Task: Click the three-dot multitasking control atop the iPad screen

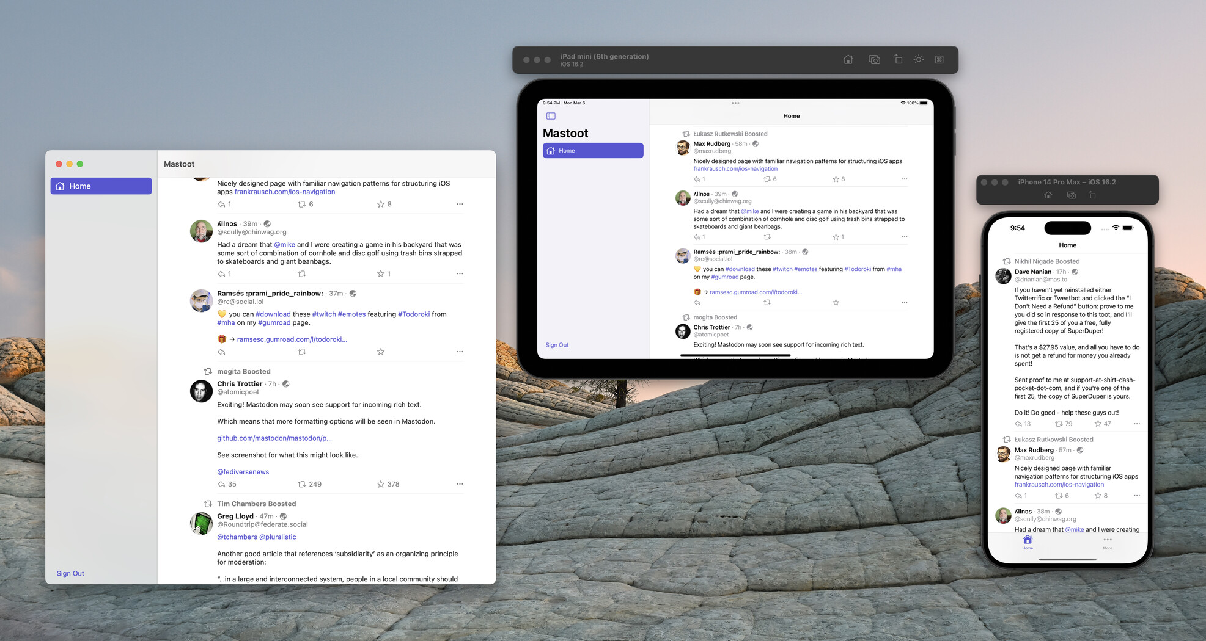Action: pyautogui.click(x=735, y=103)
